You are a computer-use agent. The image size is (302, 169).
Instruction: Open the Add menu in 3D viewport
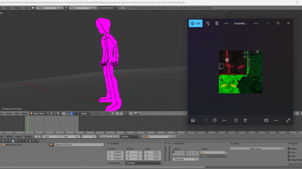tap(17, 114)
